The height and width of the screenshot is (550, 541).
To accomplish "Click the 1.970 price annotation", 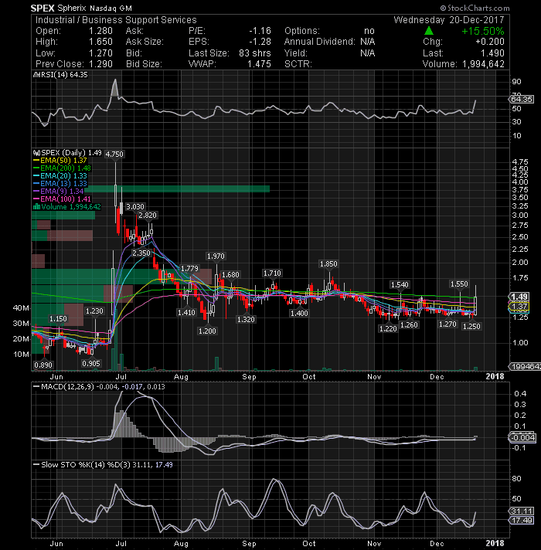I will 216,256.
